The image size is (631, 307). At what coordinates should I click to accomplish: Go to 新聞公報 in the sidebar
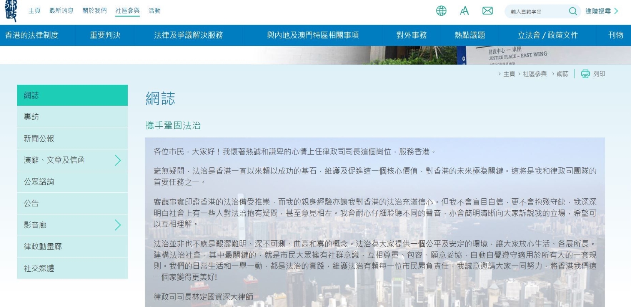tap(39, 139)
